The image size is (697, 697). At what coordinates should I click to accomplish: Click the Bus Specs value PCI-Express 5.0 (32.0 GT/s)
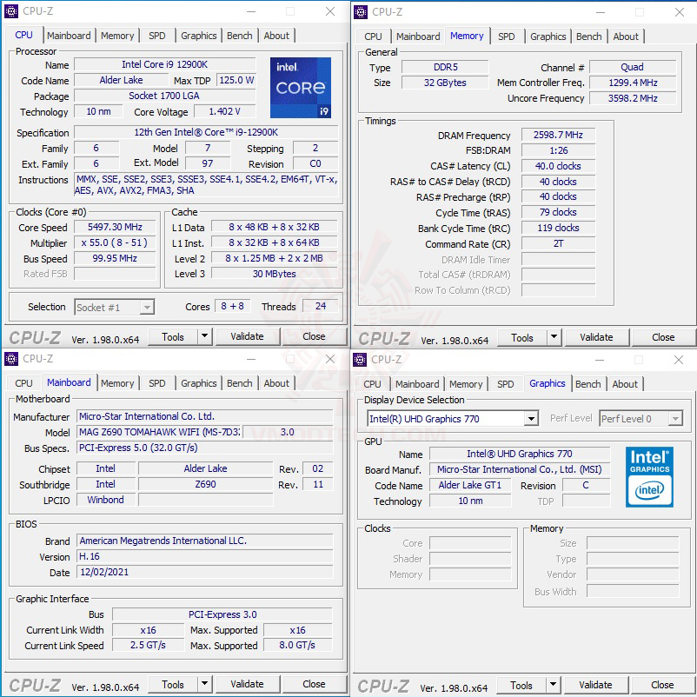tap(205, 448)
